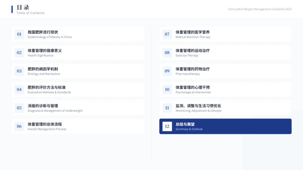303x170 pixels.
Task: Click the 目录 heading title
Action: point(23,8)
